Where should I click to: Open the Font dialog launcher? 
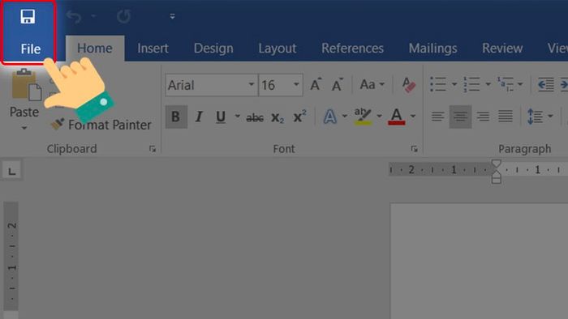click(x=414, y=149)
